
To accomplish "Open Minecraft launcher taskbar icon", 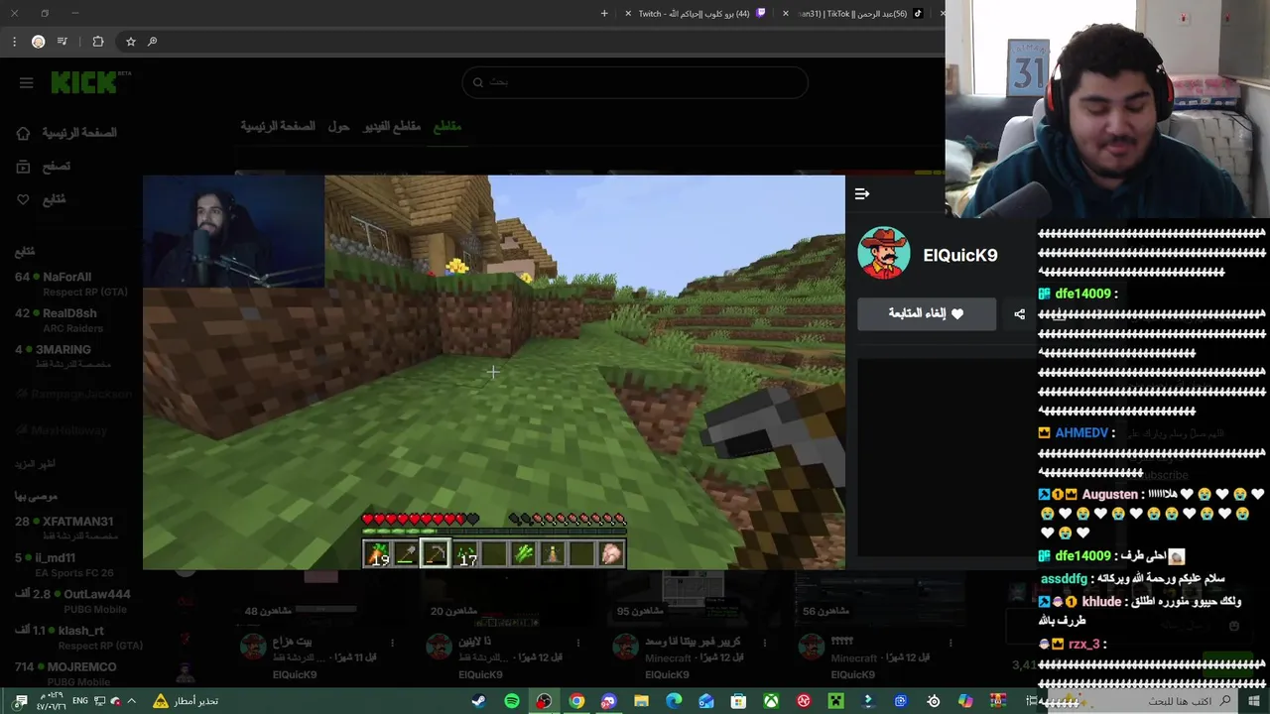I will [835, 701].
